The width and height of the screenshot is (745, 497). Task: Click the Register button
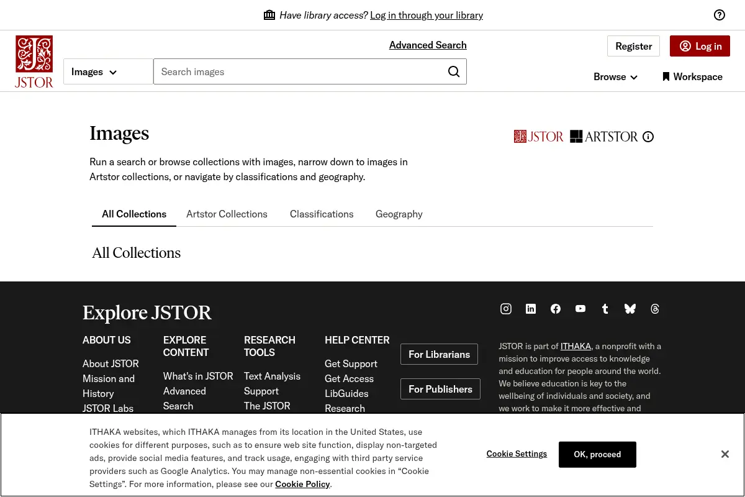coord(633,46)
